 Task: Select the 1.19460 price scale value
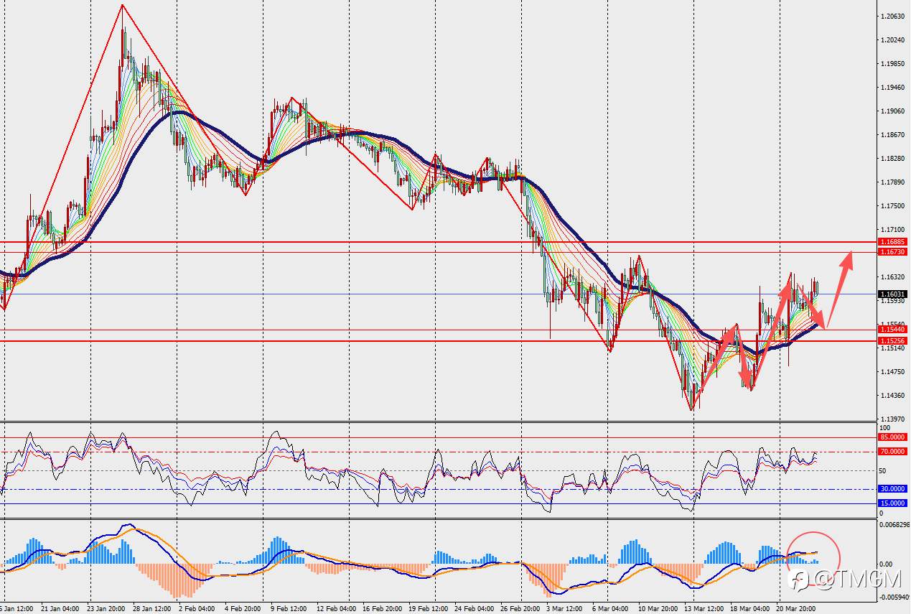click(x=893, y=88)
